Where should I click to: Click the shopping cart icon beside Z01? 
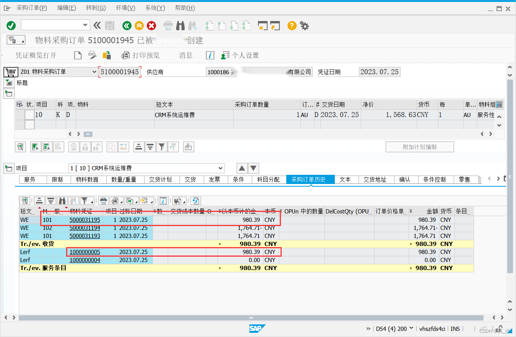[x=10, y=72]
